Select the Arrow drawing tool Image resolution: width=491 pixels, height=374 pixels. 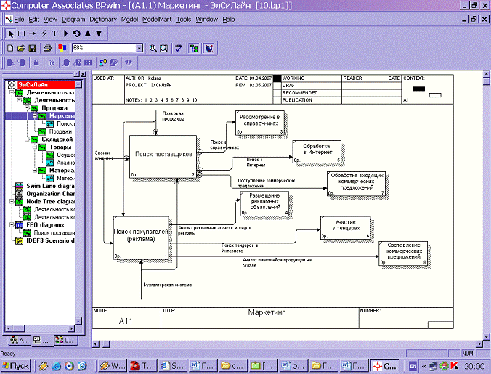point(33,33)
